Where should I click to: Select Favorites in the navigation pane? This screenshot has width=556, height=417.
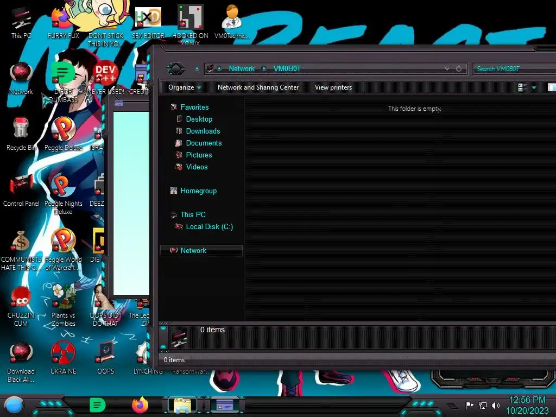coord(194,107)
